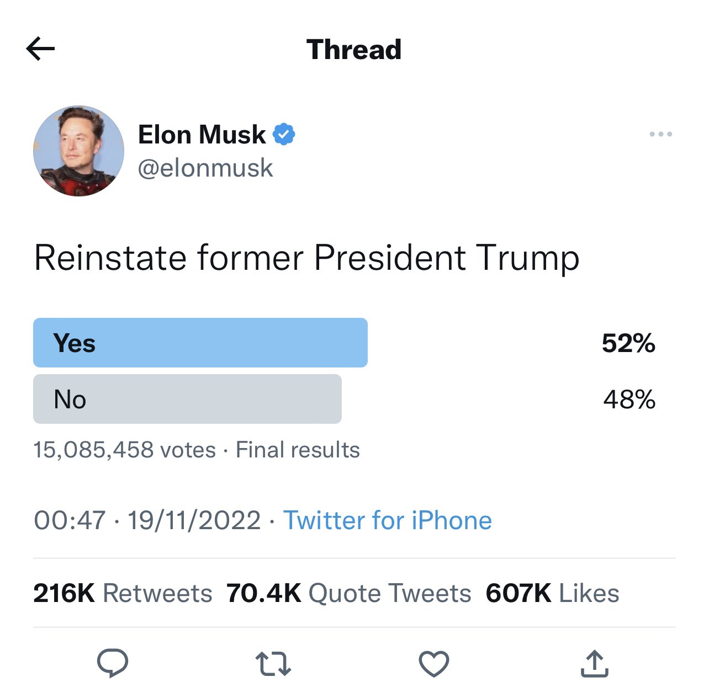The width and height of the screenshot is (709, 698).
Task: View the 607K Likes list
Action: pos(553,593)
